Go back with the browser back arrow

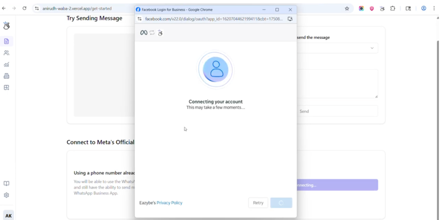tap(4, 9)
